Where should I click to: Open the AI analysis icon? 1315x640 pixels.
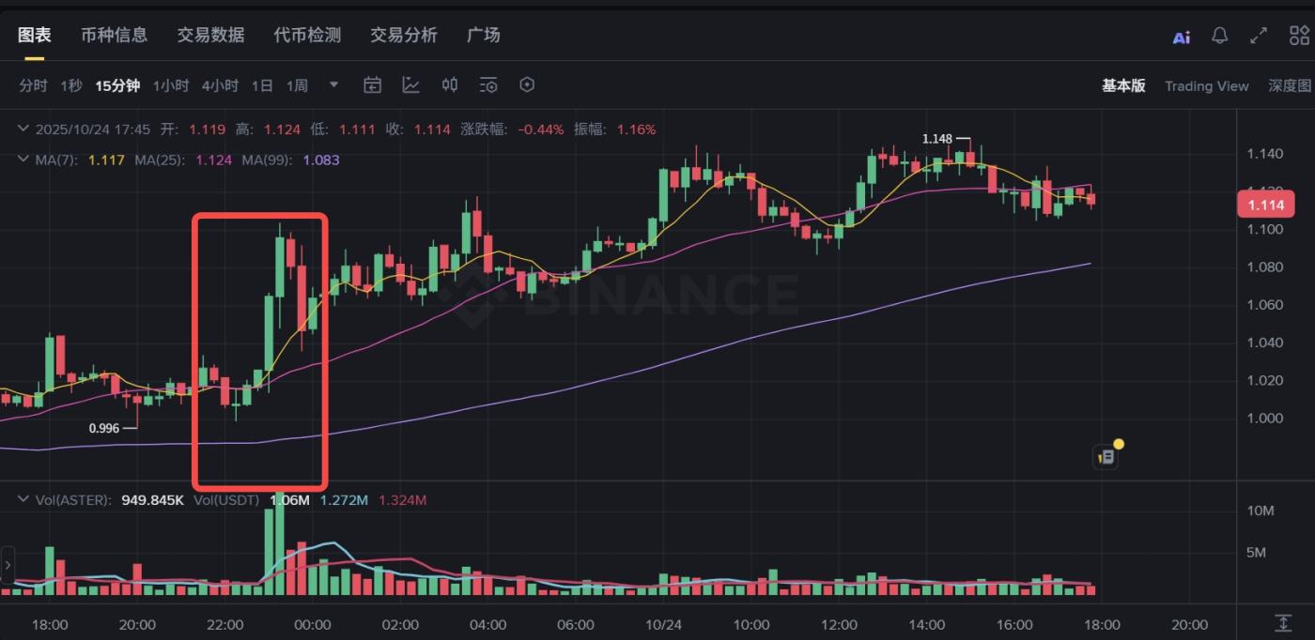click(1181, 37)
